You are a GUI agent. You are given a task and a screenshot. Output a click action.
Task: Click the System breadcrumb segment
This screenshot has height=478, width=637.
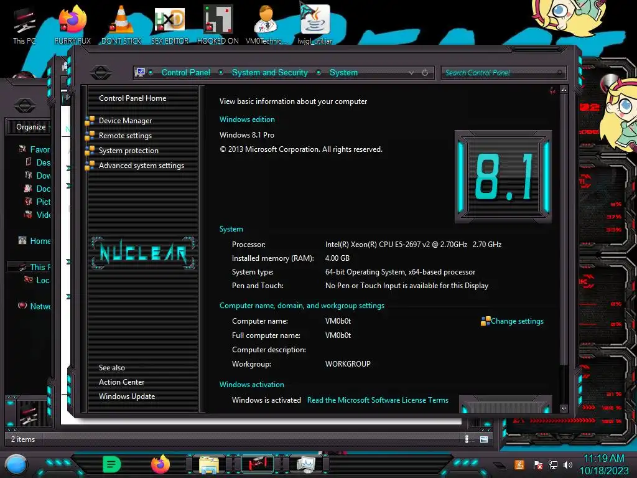(x=343, y=73)
